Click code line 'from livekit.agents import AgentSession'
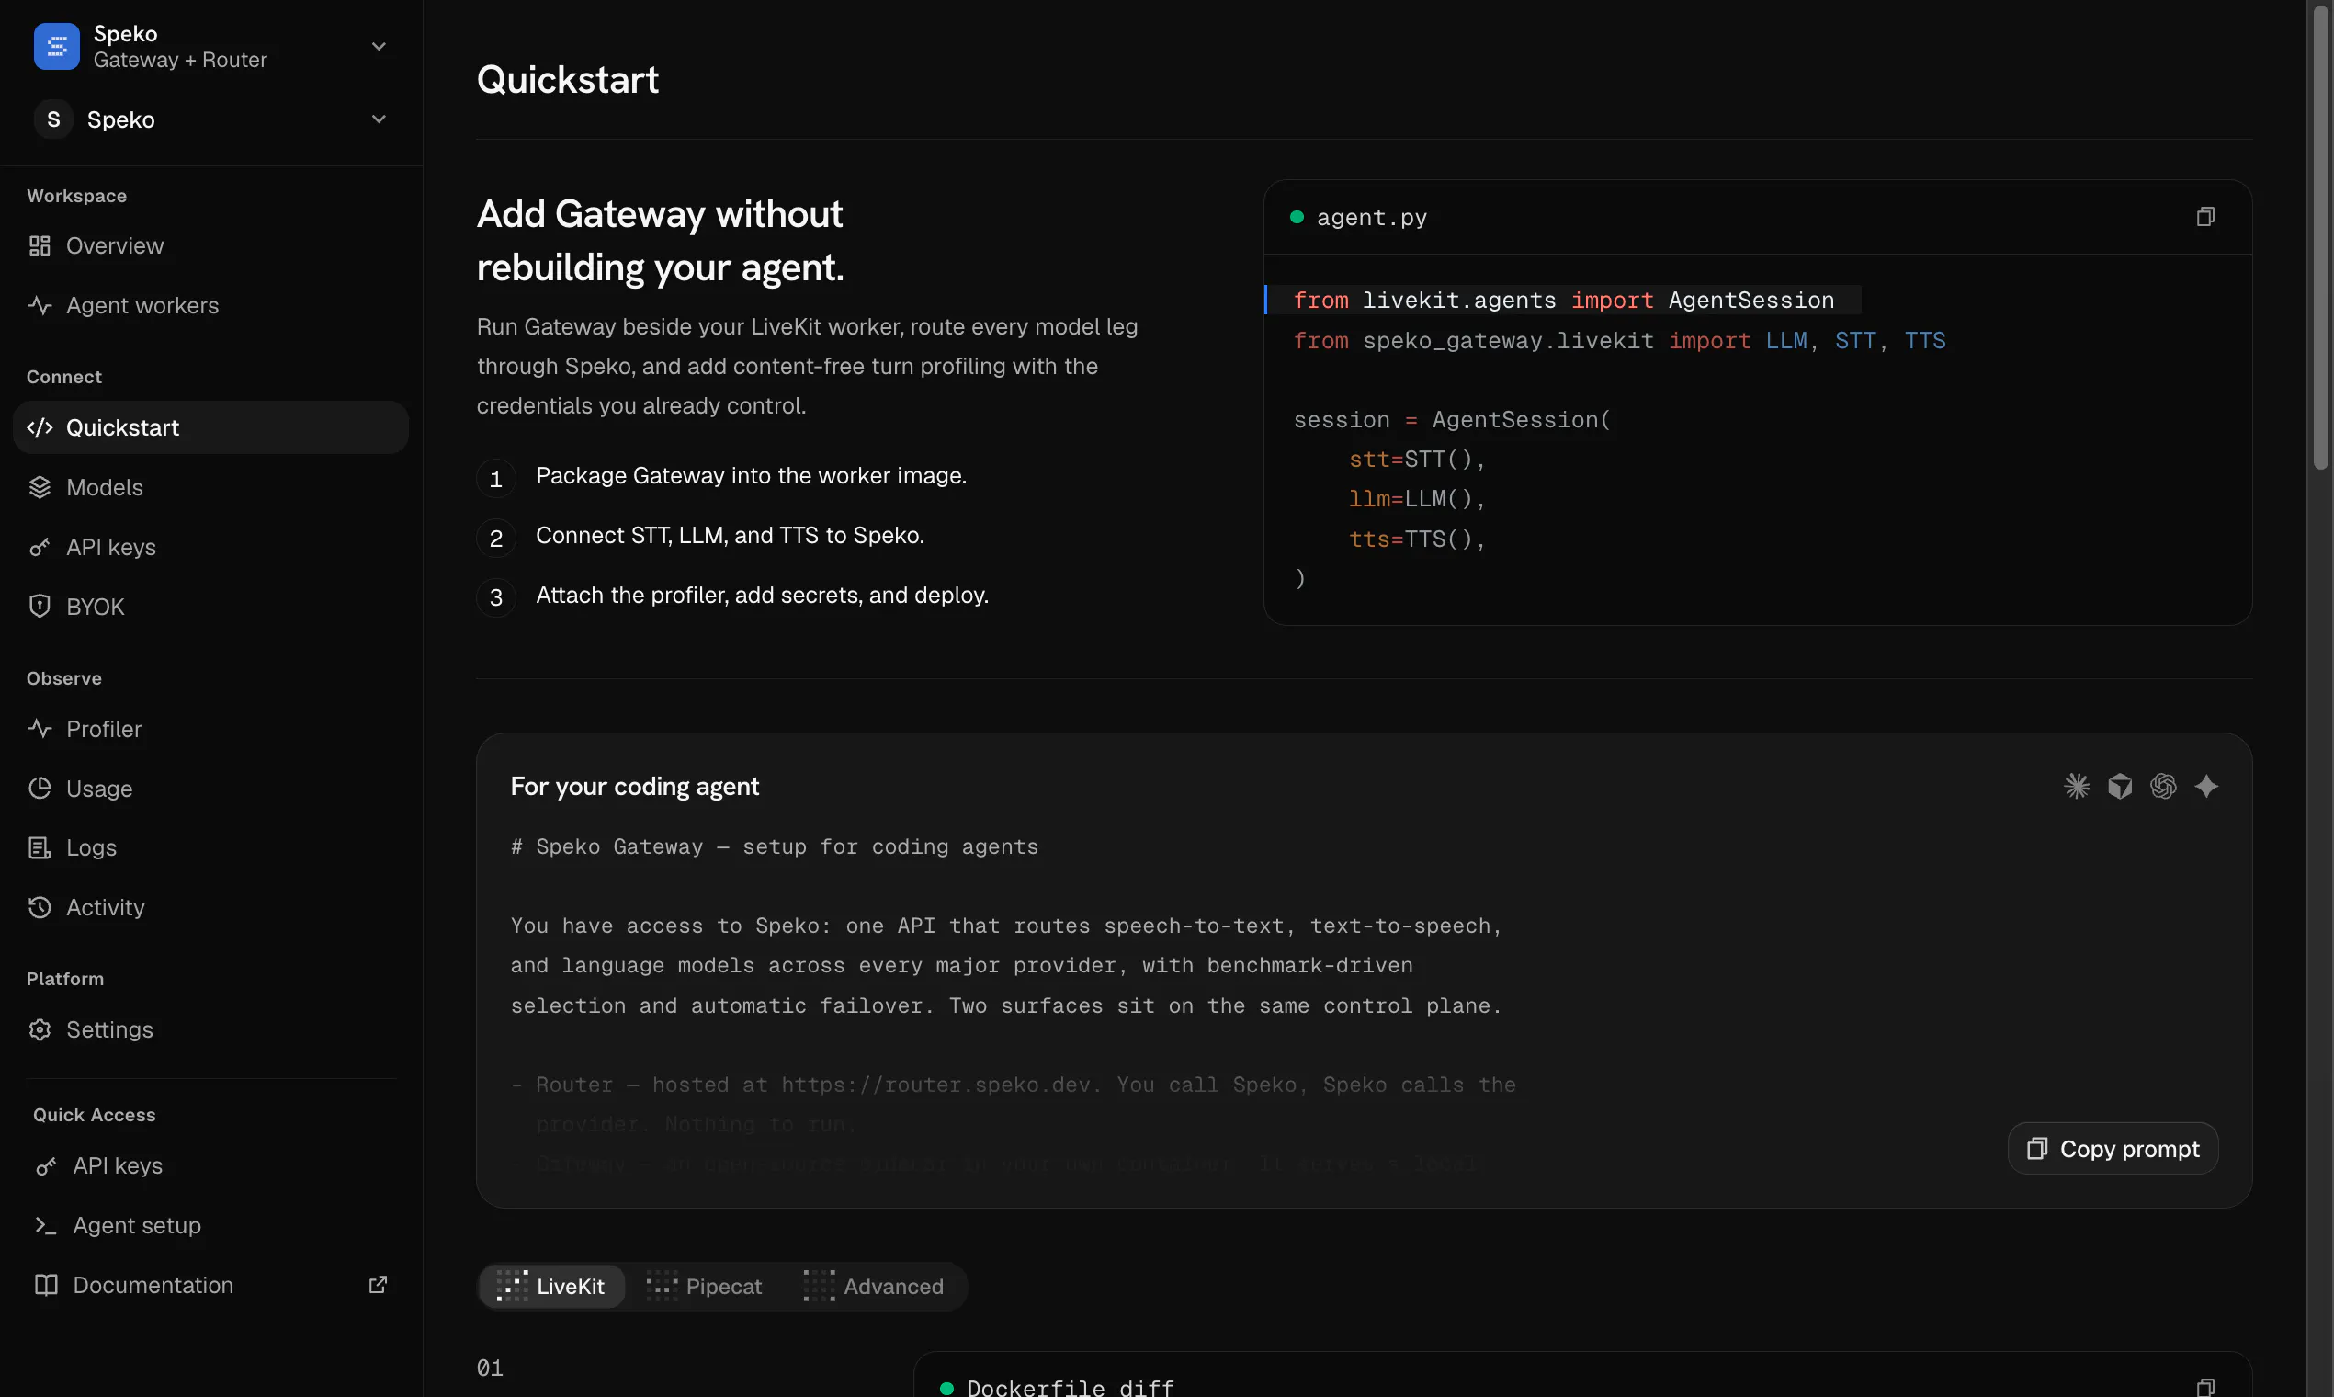The height and width of the screenshot is (1397, 2334). pos(1563,301)
